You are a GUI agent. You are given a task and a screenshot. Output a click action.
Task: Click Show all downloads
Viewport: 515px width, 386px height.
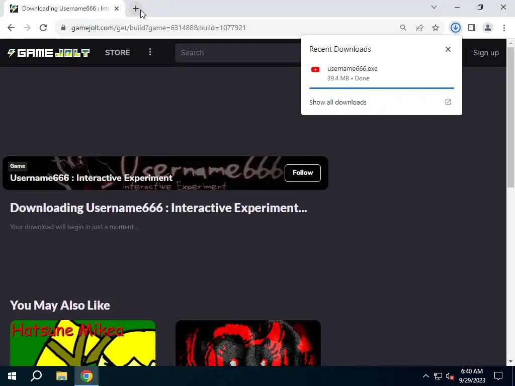point(337,103)
